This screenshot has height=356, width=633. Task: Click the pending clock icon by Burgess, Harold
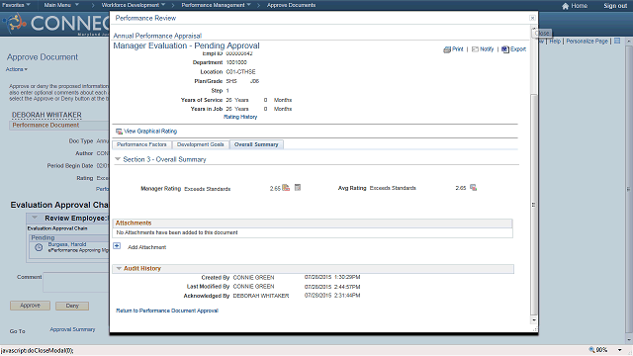(39, 247)
